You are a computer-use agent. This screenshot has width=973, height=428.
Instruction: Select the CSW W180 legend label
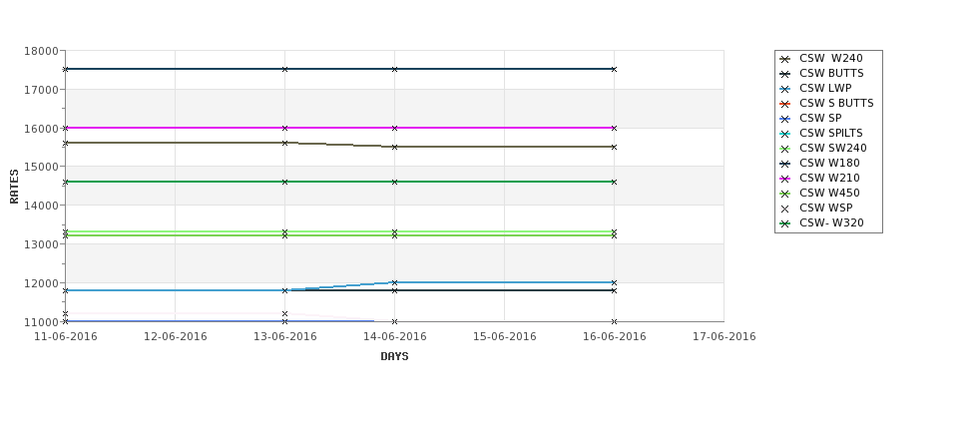pyautogui.click(x=829, y=164)
